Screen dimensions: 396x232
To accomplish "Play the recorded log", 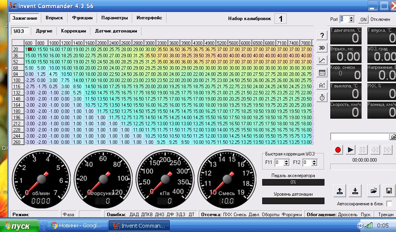I will [x=350, y=150].
